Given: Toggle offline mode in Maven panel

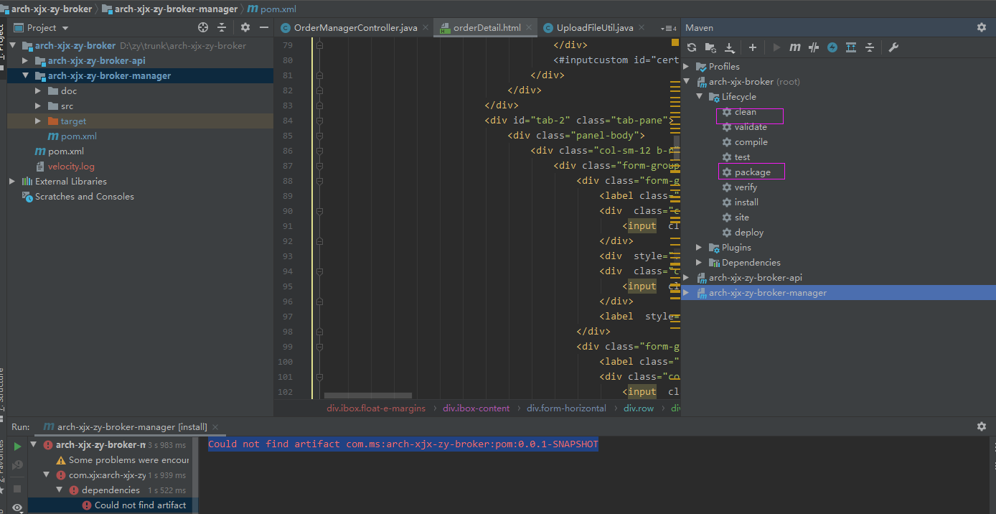Looking at the screenshot, I should tap(832, 47).
